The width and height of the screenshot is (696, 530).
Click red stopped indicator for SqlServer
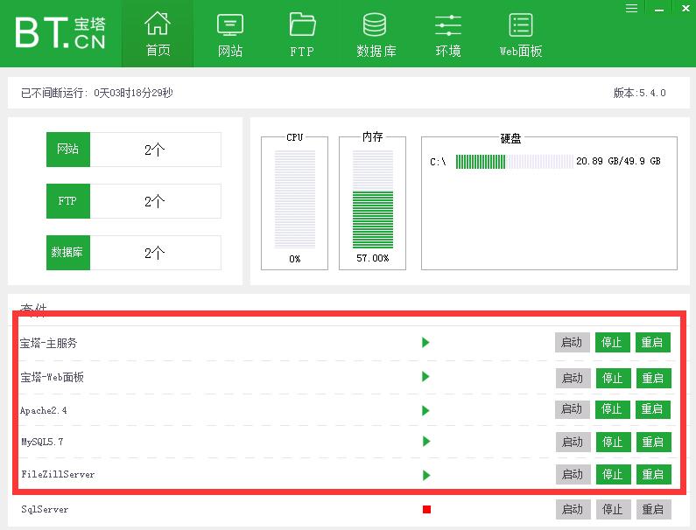[x=426, y=509]
